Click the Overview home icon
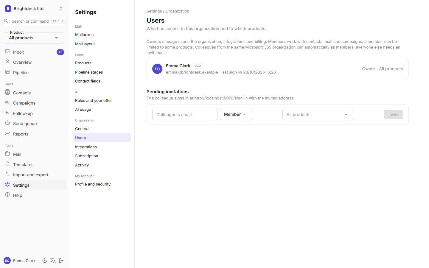Screen dimensions: 429x268 click(7, 62)
